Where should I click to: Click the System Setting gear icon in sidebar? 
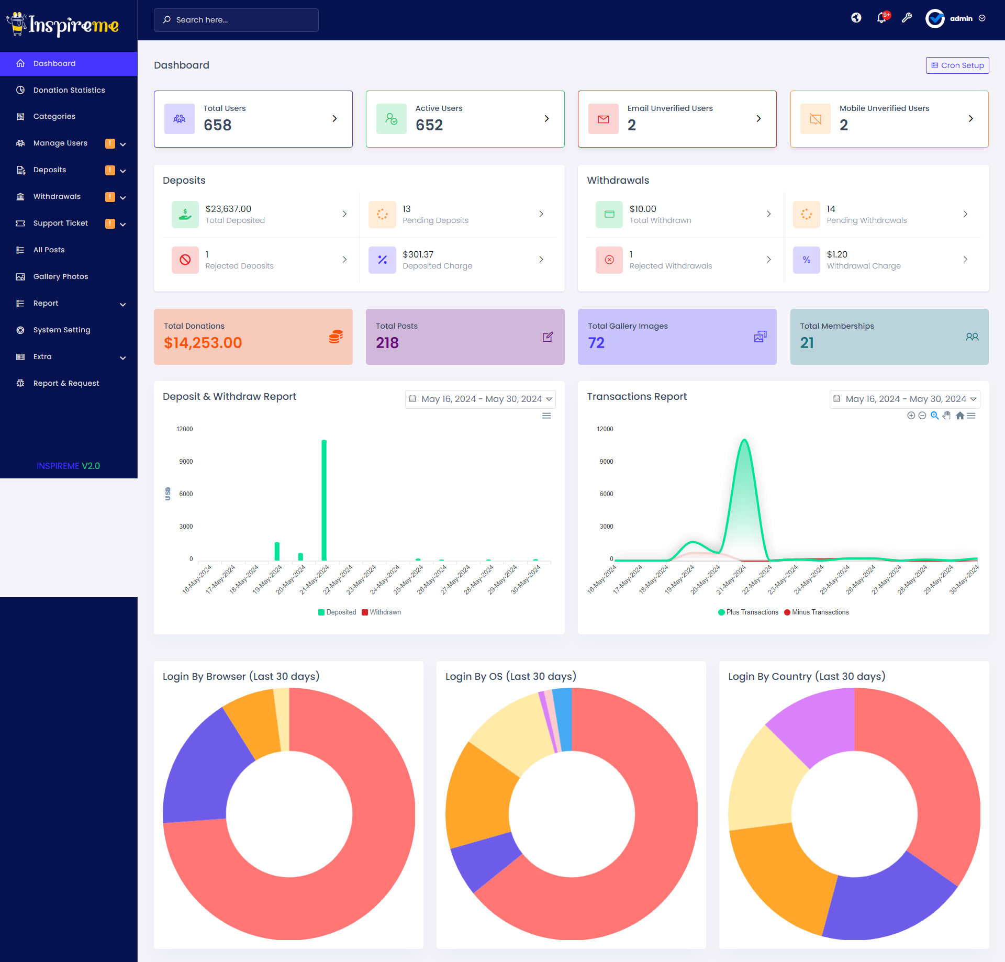pyautogui.click(x=20, y=330)
